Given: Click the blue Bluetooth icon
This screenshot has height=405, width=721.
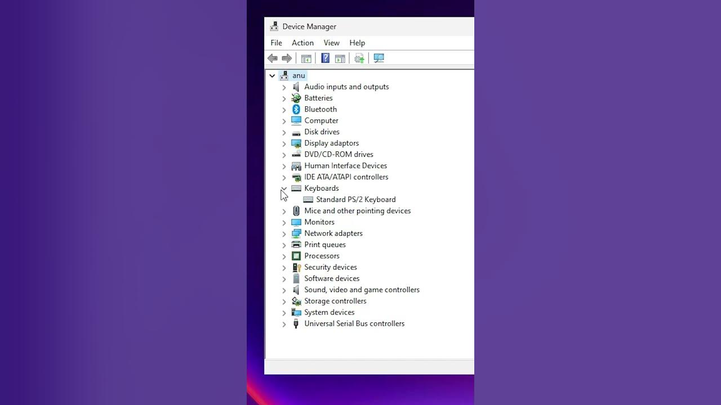Looking at the screenshot, I should click(x=296, y=109).
